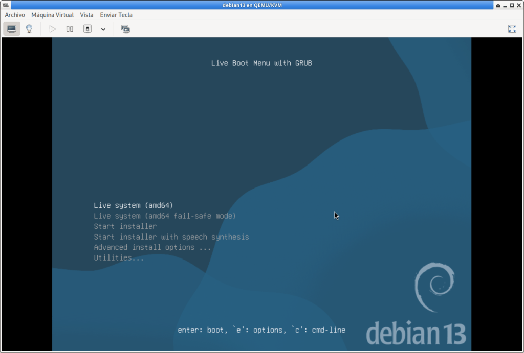Pause the virtual machine
The height and width of the screenshot is (353, 524).
click(x=70, y=29)
